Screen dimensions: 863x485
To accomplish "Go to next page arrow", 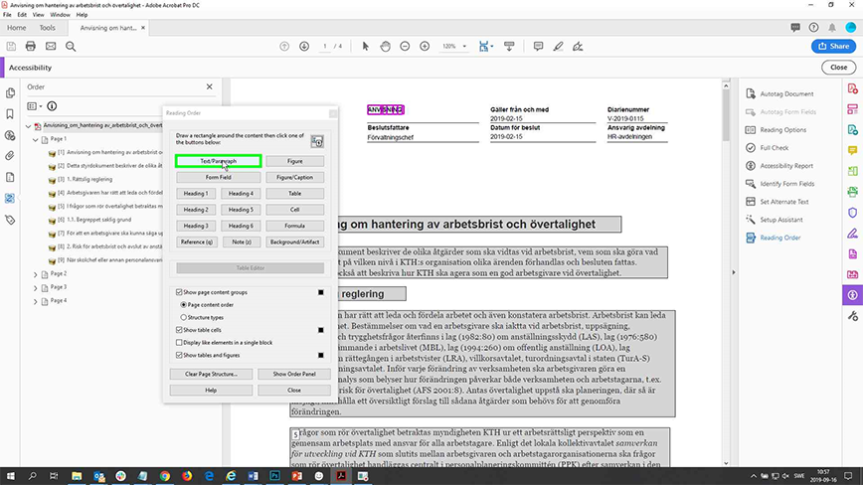I will 304,46.
